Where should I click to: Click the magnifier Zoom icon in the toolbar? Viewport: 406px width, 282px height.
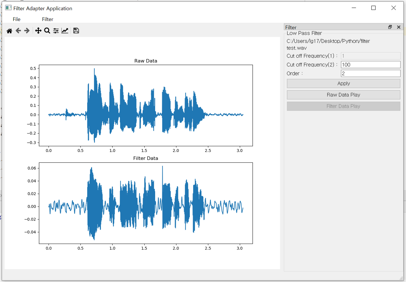[x=47, y=30]
